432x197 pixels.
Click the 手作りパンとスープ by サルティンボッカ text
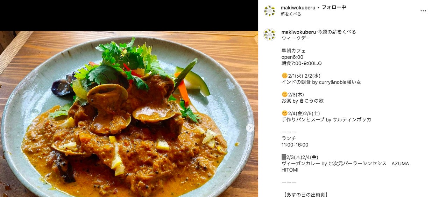pos(326,120)
